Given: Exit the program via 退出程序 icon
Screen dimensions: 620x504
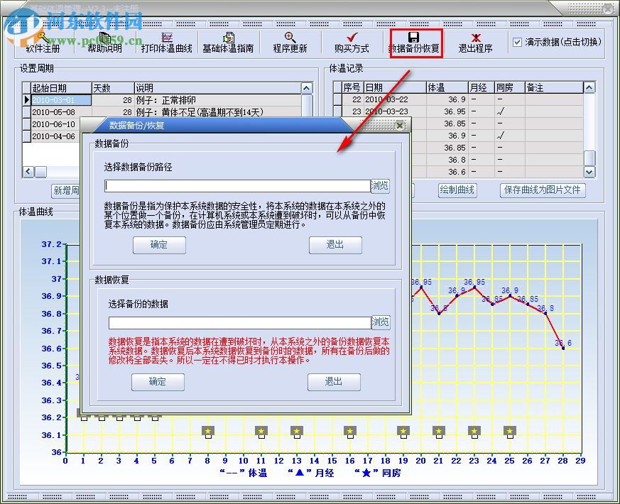Looking at the screenshot, I should coord(477,43).
